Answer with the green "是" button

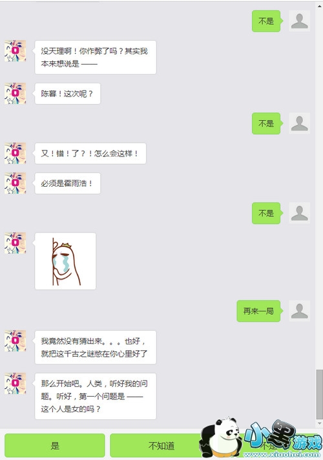point(55,446)
